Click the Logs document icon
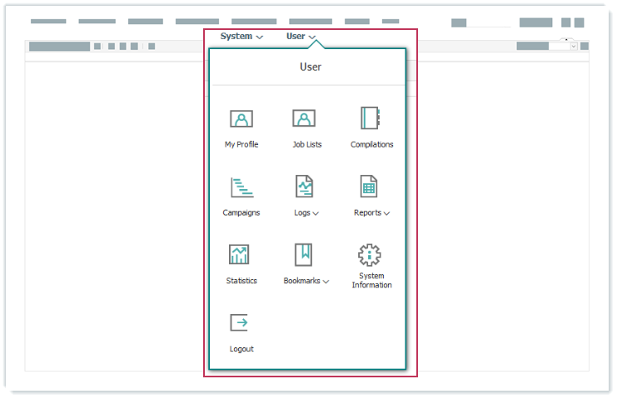617x399 pixels. [305, 187]
